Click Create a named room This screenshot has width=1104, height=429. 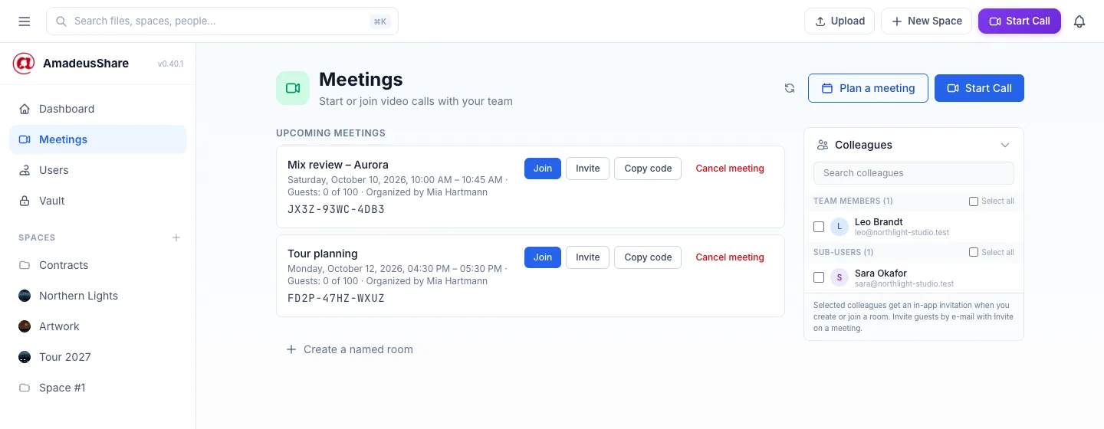[x=350, y=349]
